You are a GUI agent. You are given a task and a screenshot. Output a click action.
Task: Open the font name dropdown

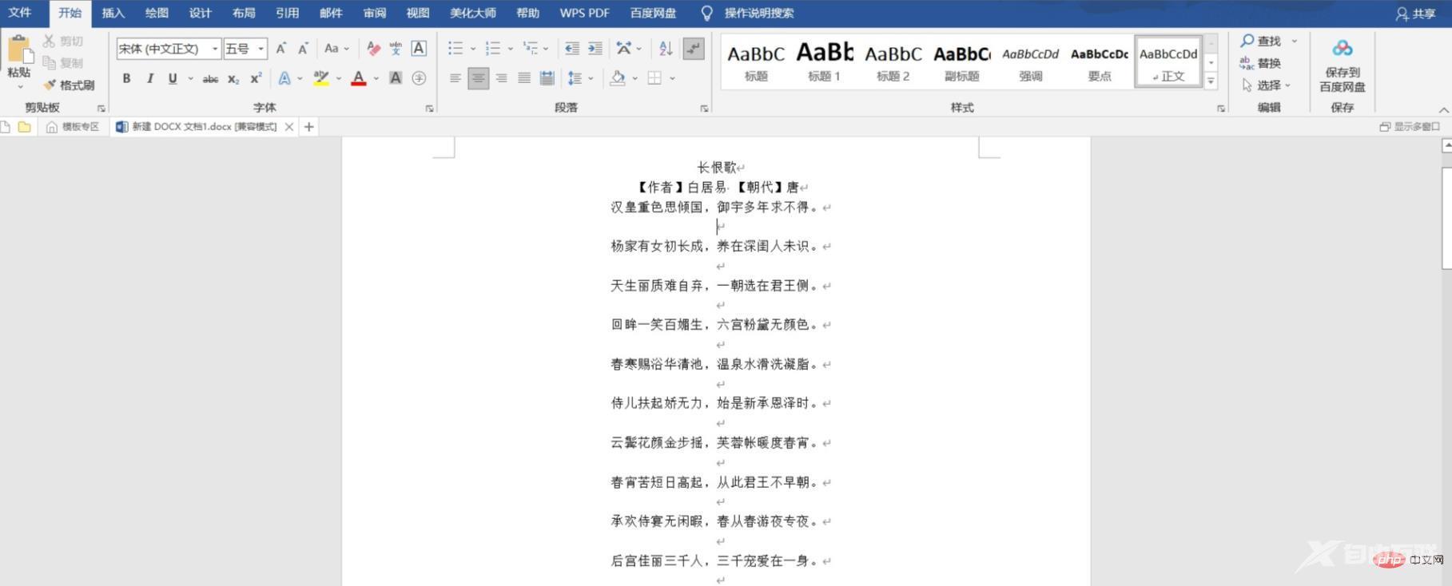click(x=215, y=49)
